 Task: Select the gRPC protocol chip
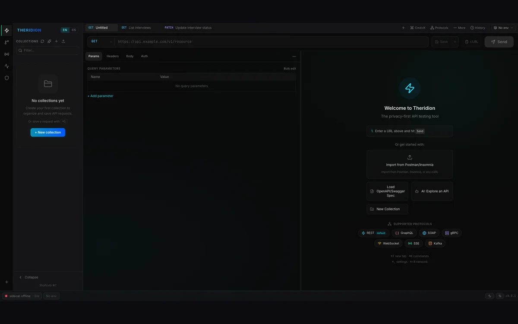pos(452,233)
